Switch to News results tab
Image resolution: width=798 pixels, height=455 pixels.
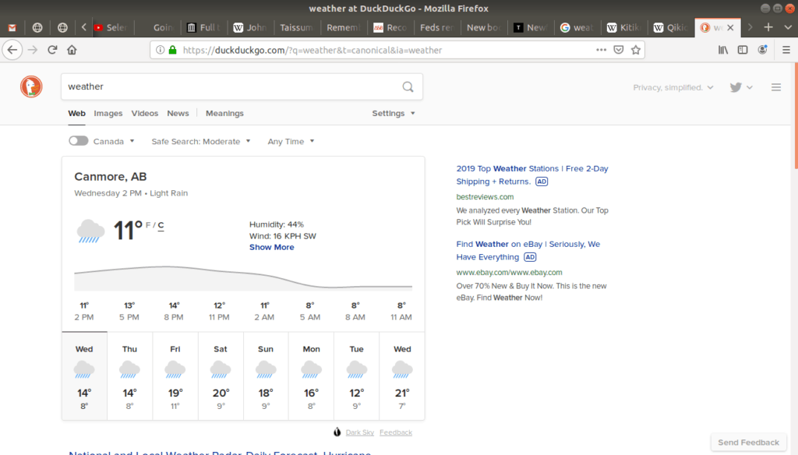coord(178,114)
